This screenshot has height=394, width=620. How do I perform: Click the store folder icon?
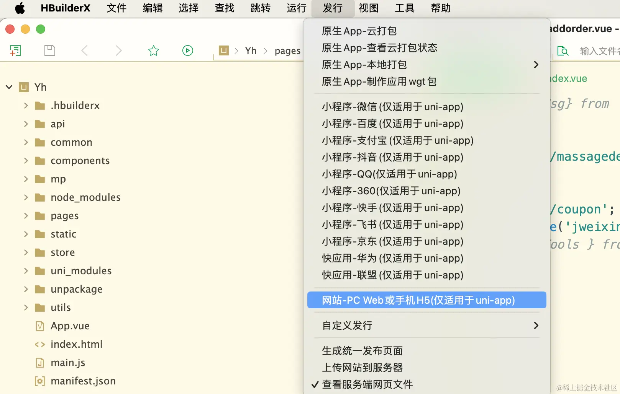[40, 252]
